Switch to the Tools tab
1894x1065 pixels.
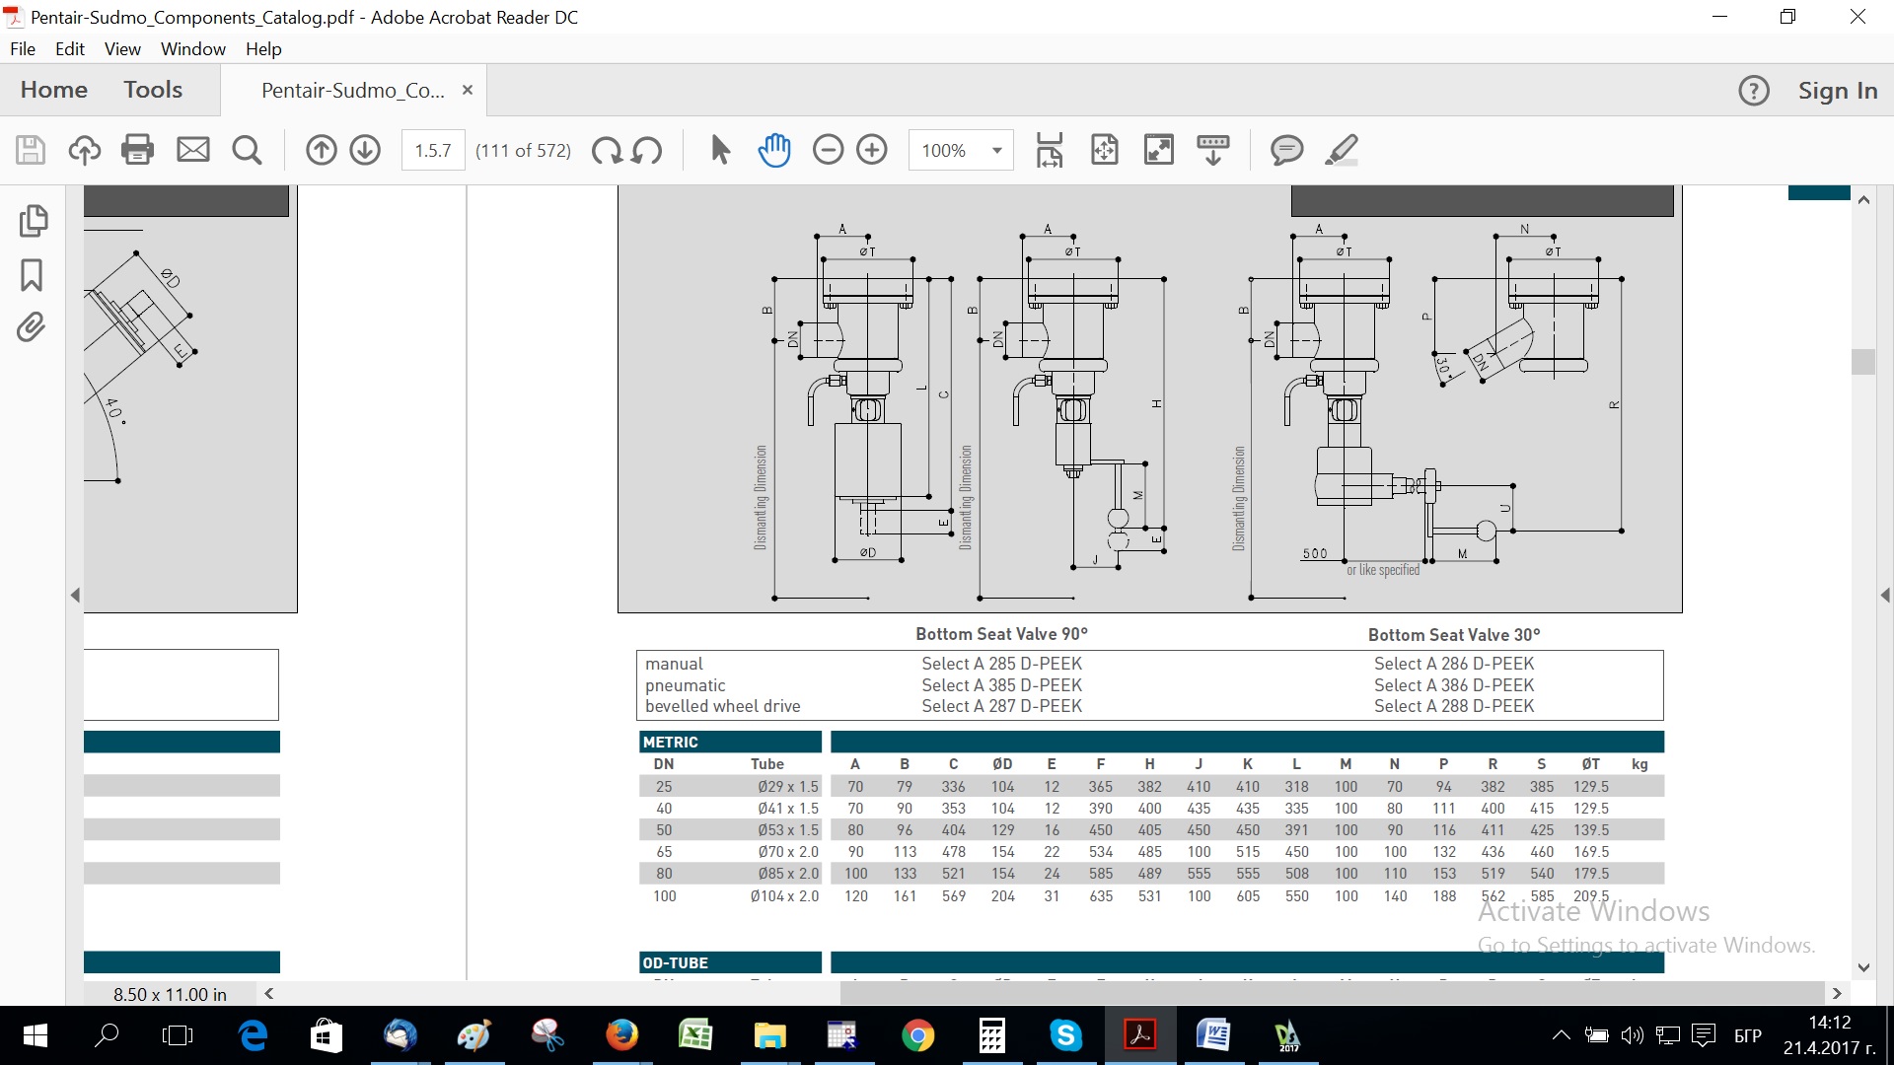click(153, 90)
